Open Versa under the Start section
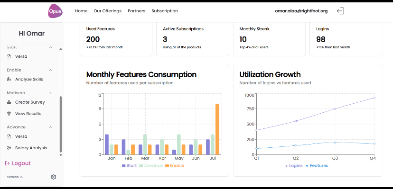393x189 pixels. pyautogui.click(x=21, y=56)
